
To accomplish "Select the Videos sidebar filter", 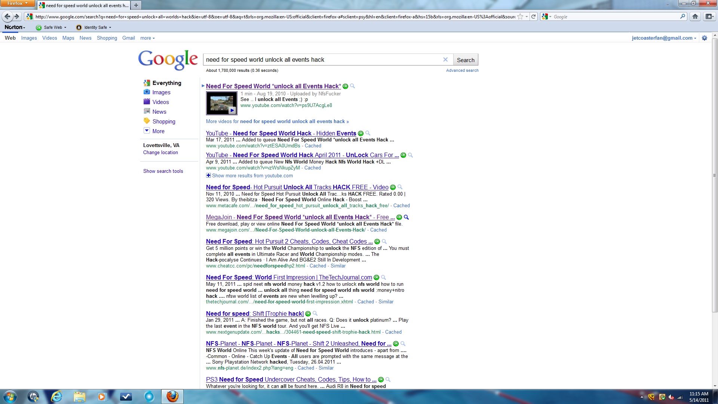I will click(160, 102).
